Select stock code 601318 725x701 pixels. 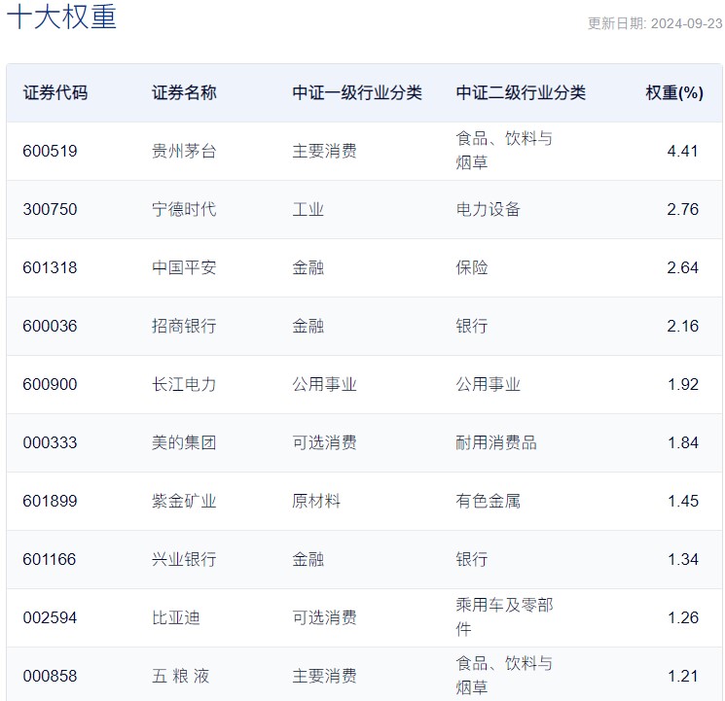[50, 267]
